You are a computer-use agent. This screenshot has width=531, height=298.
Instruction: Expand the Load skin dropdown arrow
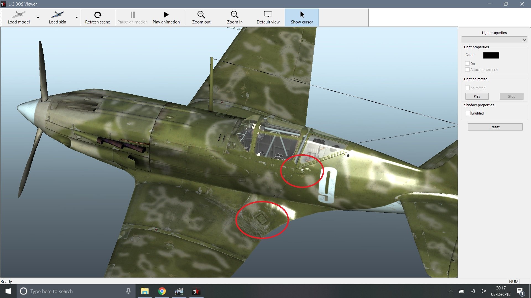pyautogui.click(x=77, y=17)
